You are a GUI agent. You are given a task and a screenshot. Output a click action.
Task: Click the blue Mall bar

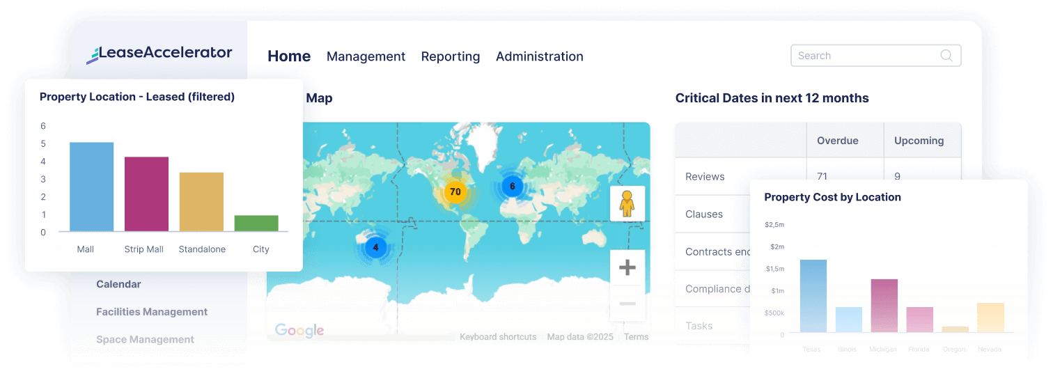pos(91,187)
